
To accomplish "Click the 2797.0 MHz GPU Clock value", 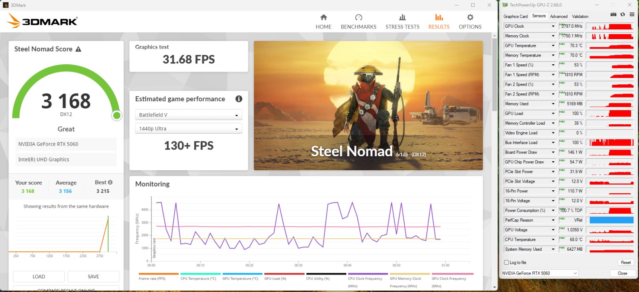I will 572,26.
